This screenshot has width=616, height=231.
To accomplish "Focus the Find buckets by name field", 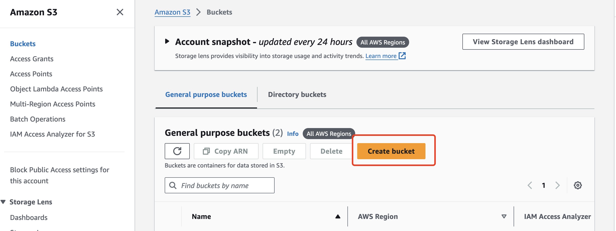I will tap(220, 185).
